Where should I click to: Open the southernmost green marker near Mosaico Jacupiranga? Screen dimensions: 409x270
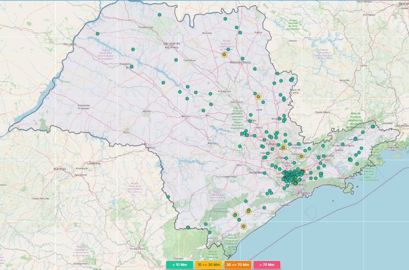[210, 232]
